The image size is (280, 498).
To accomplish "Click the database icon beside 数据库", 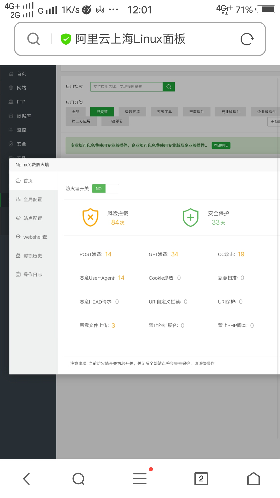I will pyautogui.click(x=11, y=116).
